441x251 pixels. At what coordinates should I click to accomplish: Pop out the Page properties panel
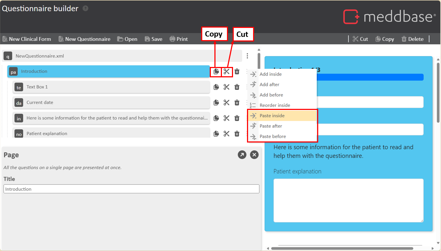click(x=242, y=155)
